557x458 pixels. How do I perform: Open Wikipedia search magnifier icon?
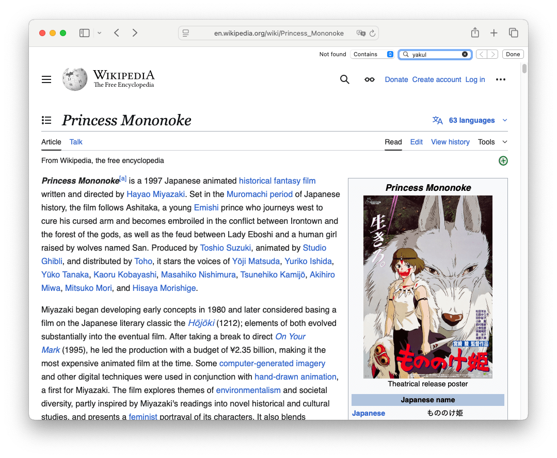[344, 79]
